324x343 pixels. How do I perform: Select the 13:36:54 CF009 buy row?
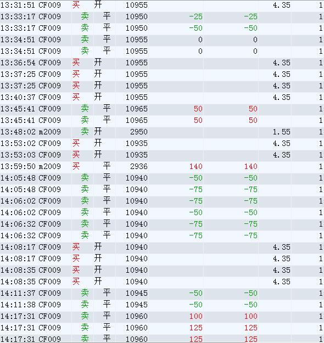[162, 63]
